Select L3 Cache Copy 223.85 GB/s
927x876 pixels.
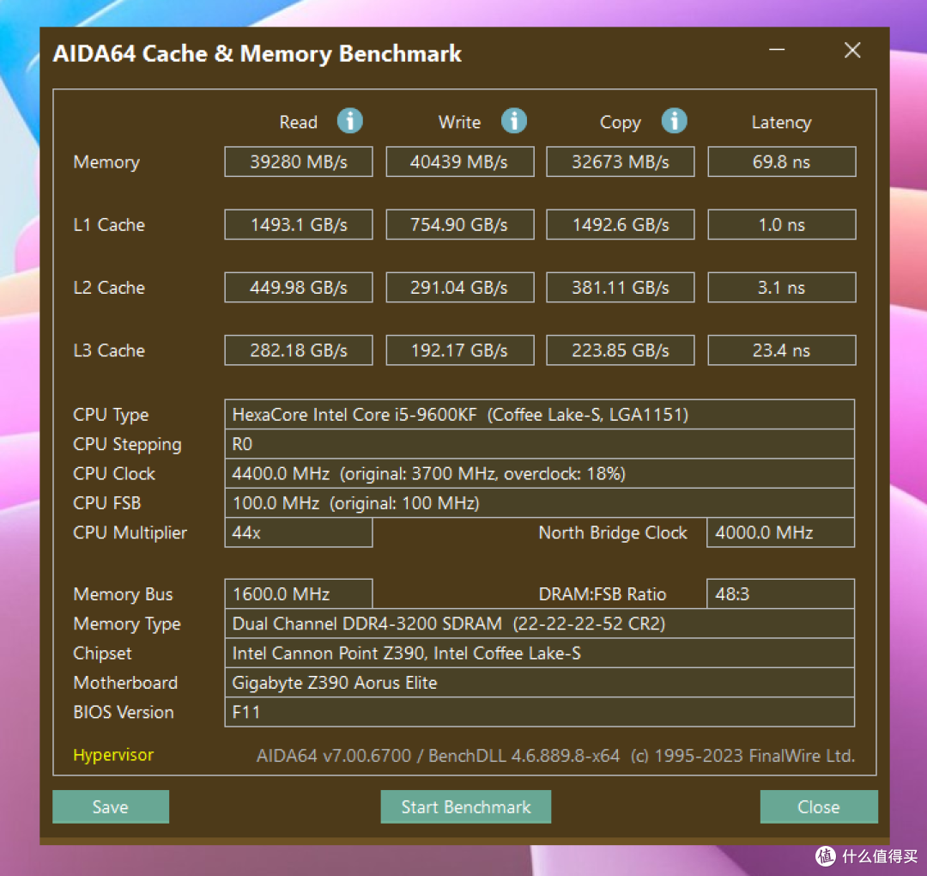[x=621, y=350]
